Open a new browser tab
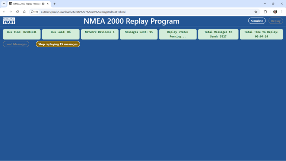Viewport: 286px width, 161px height. [54, 4]
